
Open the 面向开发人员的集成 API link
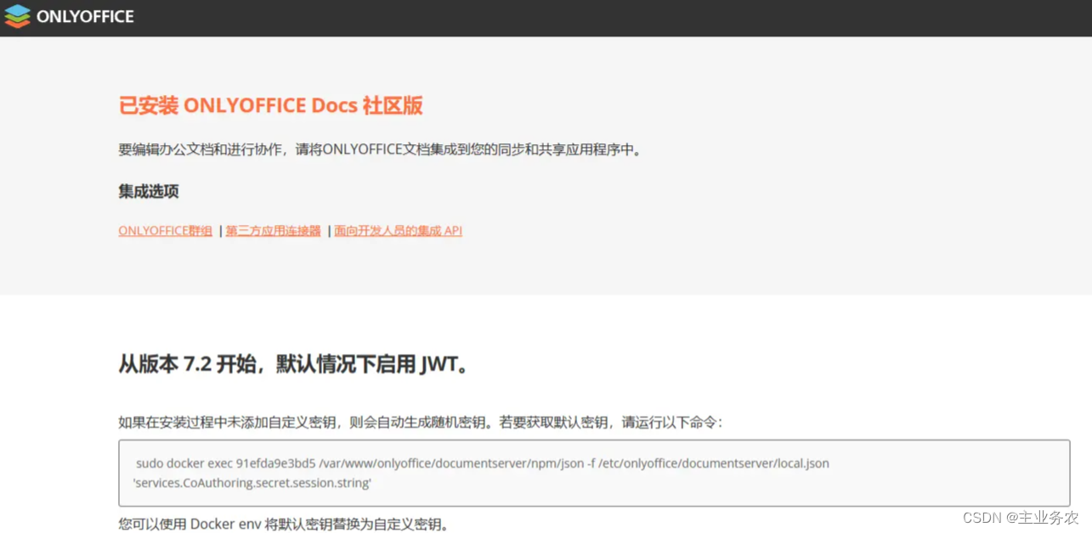(398, 230)
